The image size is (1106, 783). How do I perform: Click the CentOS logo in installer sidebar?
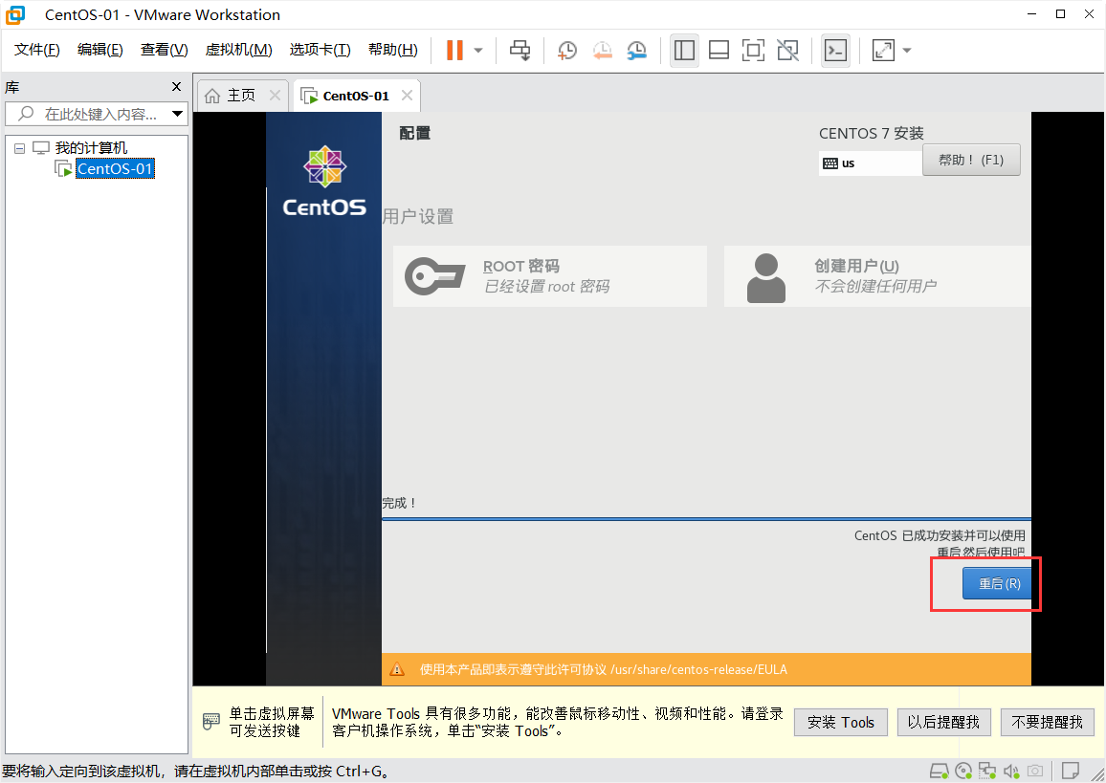[324, 181]
